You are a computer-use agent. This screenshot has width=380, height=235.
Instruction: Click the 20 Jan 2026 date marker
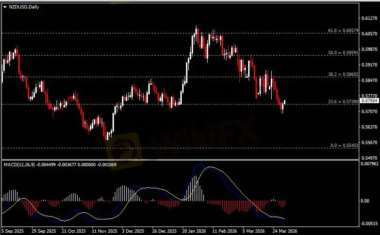[x=194, y=231]
